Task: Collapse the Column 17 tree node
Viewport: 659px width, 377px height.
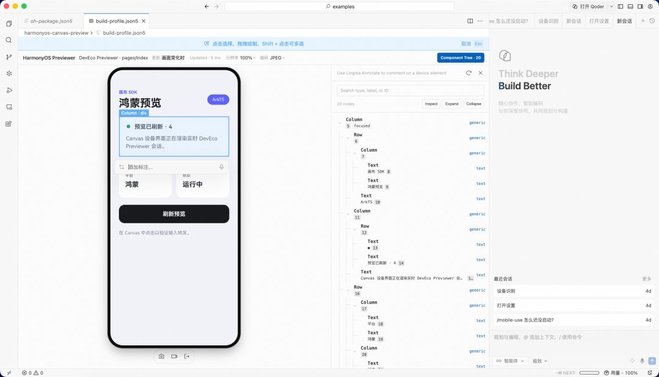Action: pyautogui.click(x=355, y=306)
